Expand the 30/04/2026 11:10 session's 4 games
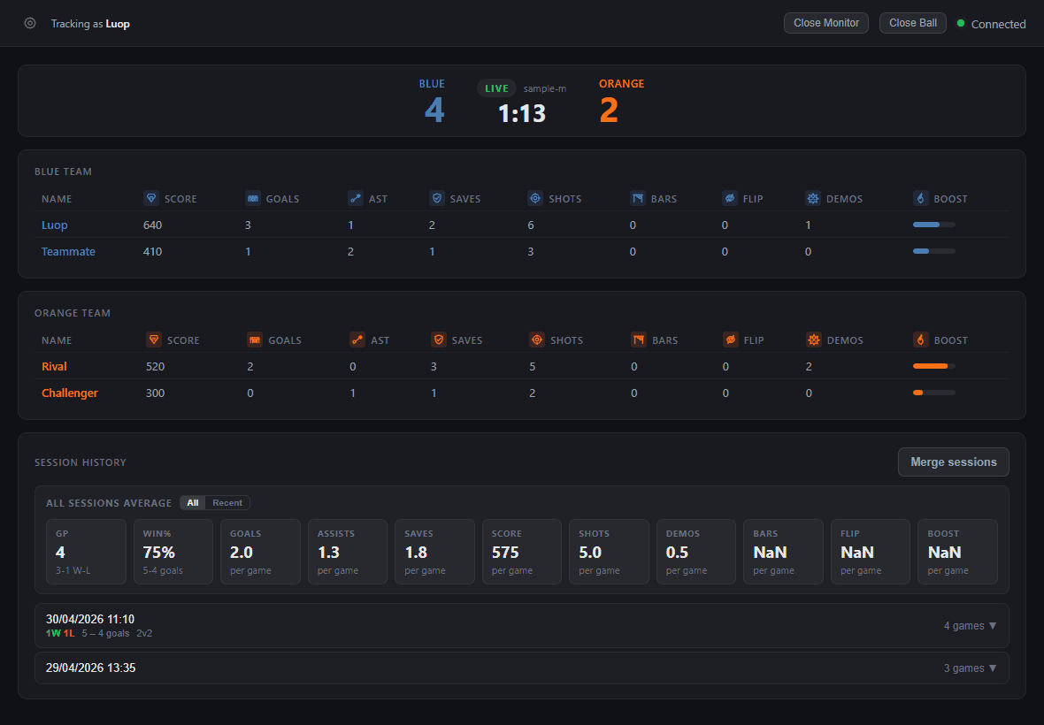1044x725 pixels. [x=970, y=626]
